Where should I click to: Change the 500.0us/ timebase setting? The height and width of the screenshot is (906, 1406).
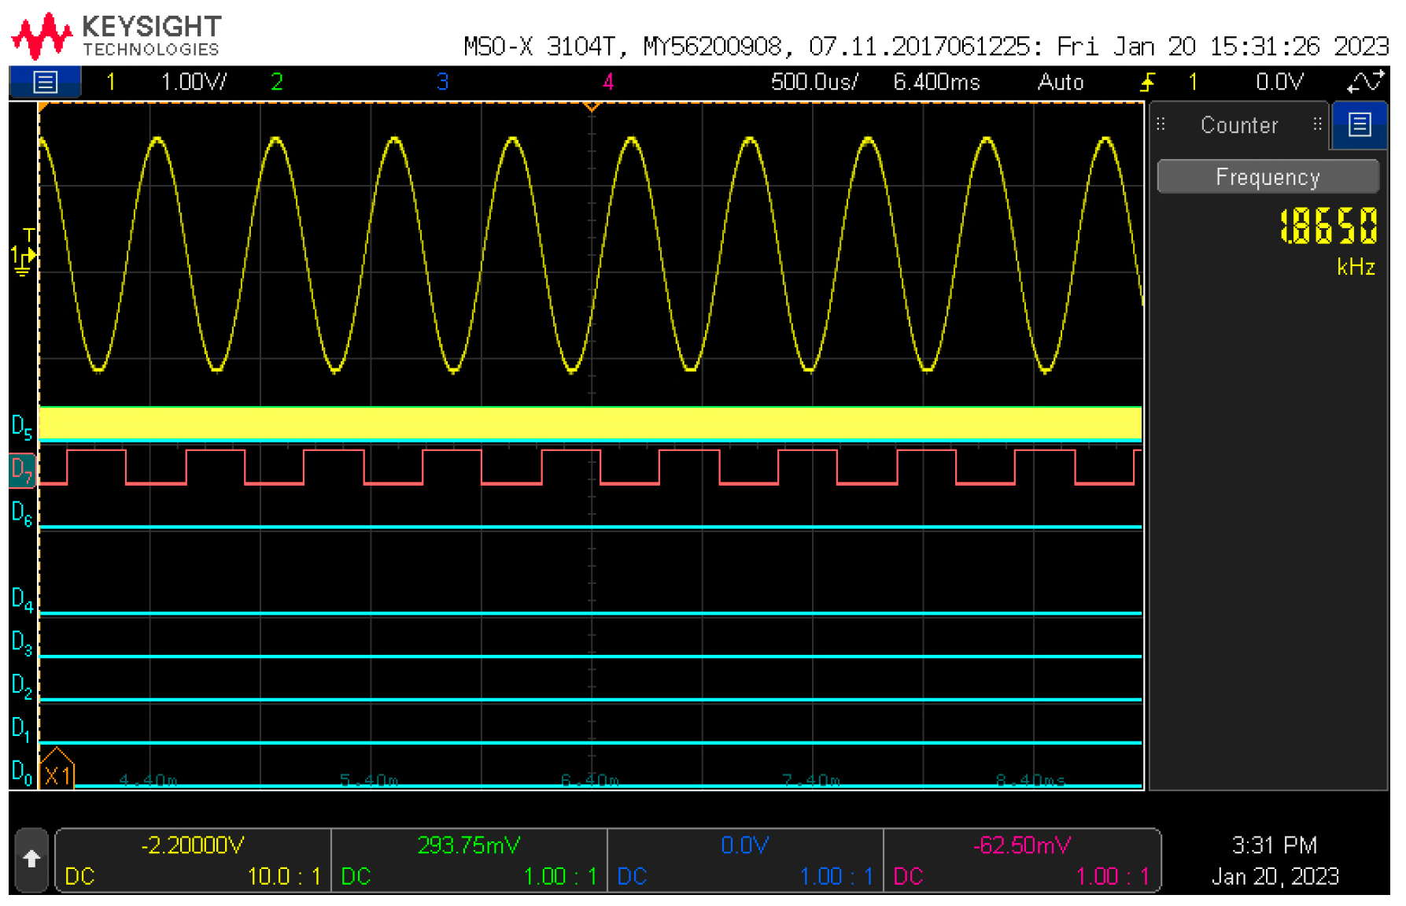tap(814, 82)
